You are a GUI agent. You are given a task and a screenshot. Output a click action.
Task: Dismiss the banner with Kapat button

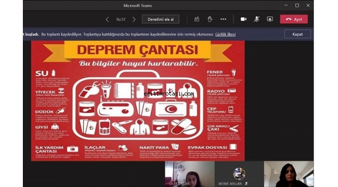coord(297,34)
